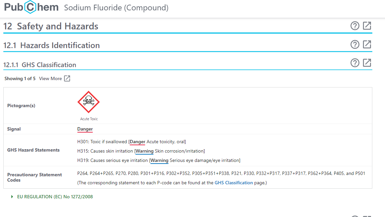The width and height of the screenshot is (385, 217).
Task: Click the 12.1 Hazards Identification heading
Action: [x=51, y=45]
